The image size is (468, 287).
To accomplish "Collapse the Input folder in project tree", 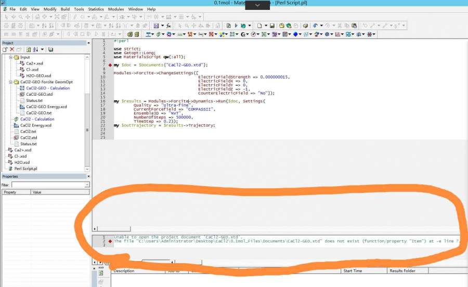I will click(x=10, y=57).
